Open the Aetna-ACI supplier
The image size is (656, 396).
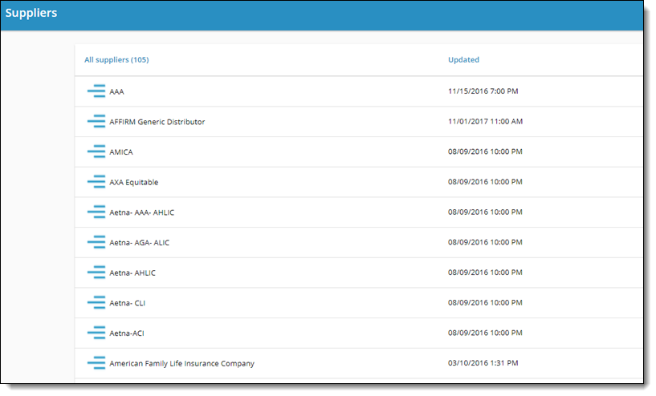pyautogui.click(x=127, y=333)
